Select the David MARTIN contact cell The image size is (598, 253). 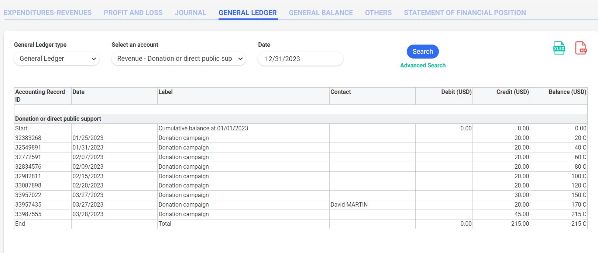[349, 204]
